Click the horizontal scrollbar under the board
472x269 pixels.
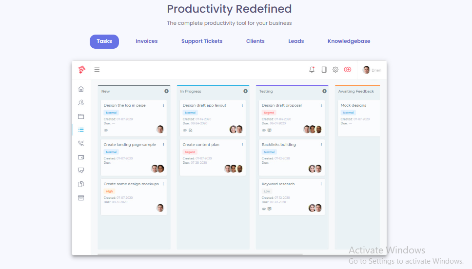point(200,254)
